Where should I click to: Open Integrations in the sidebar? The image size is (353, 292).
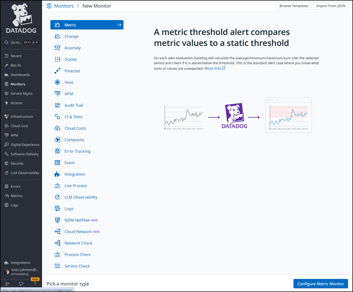coord(21,263)
